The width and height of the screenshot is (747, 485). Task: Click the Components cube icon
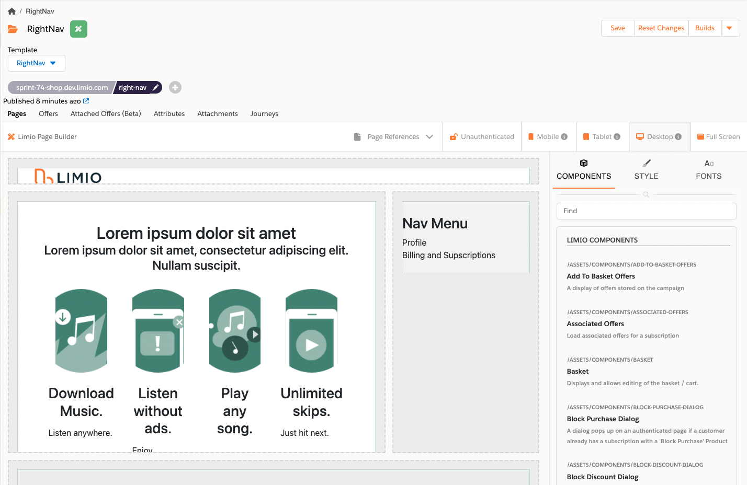(x=584, y=163)
